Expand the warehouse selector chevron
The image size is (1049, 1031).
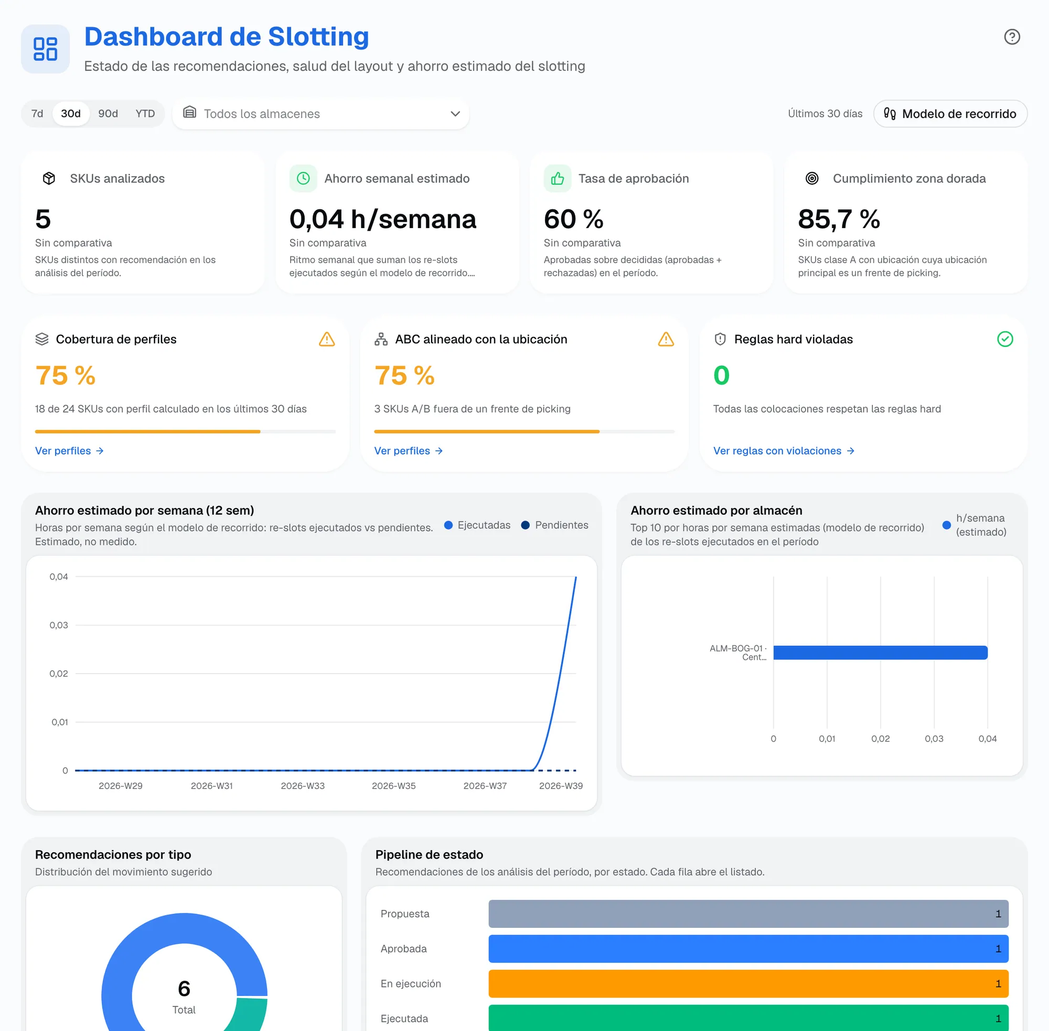pos(455,114)
